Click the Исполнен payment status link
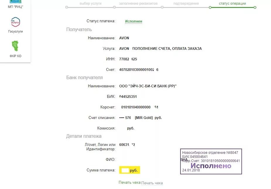271x189 pixels. click(x=134, y=21)
